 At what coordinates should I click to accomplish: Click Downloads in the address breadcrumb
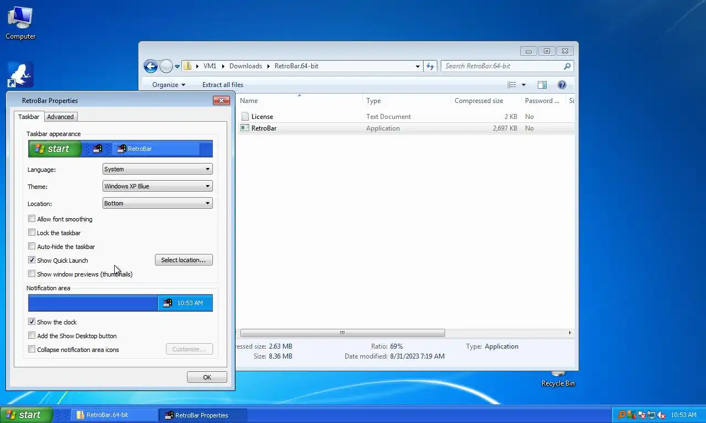coord(246,66)
